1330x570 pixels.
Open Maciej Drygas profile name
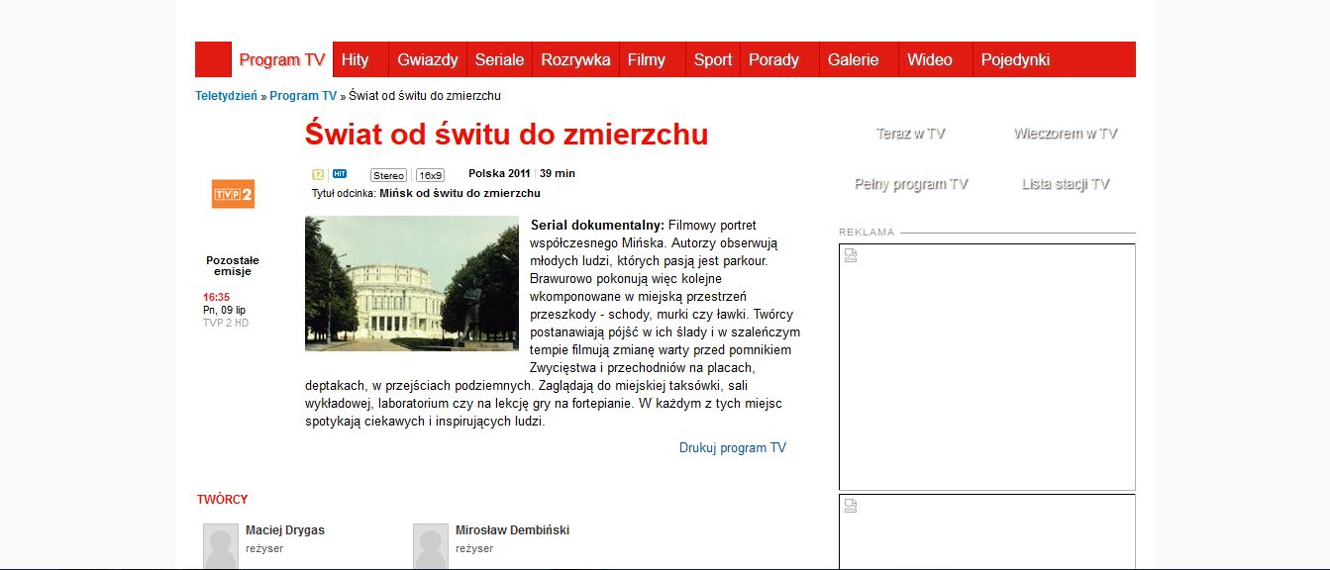(x=285, y=530)
